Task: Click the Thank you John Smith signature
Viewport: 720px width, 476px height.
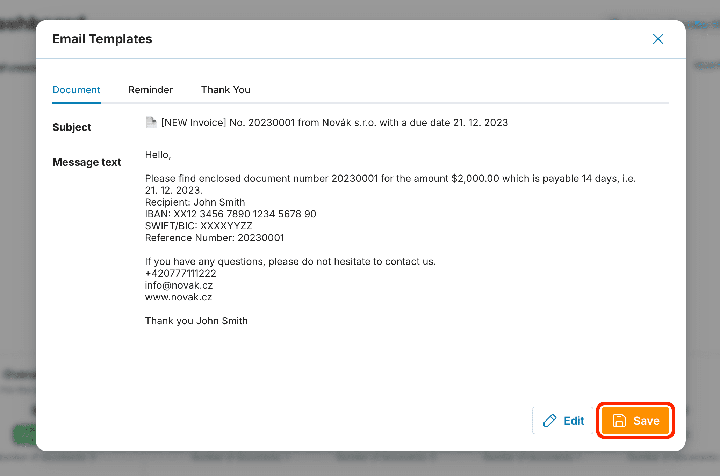Action: (x=196, y=321)
